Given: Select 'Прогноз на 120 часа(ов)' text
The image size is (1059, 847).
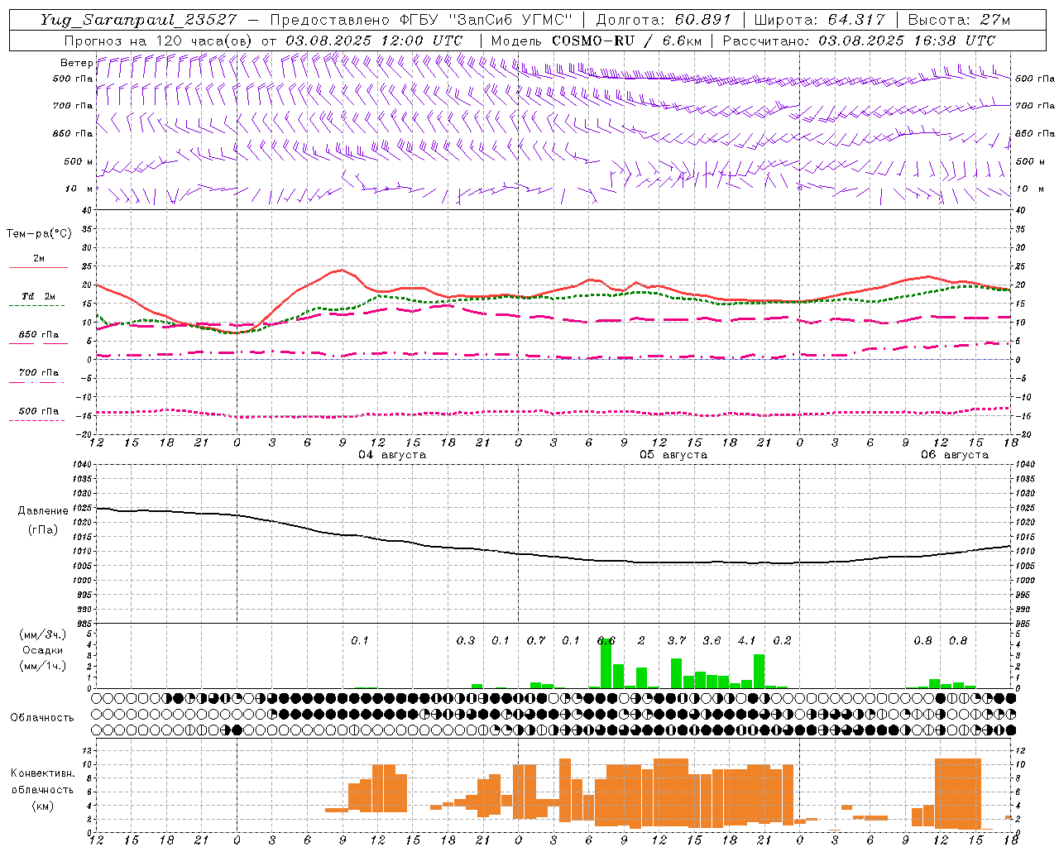Looking at the screenshot, I should pos(160,41).
